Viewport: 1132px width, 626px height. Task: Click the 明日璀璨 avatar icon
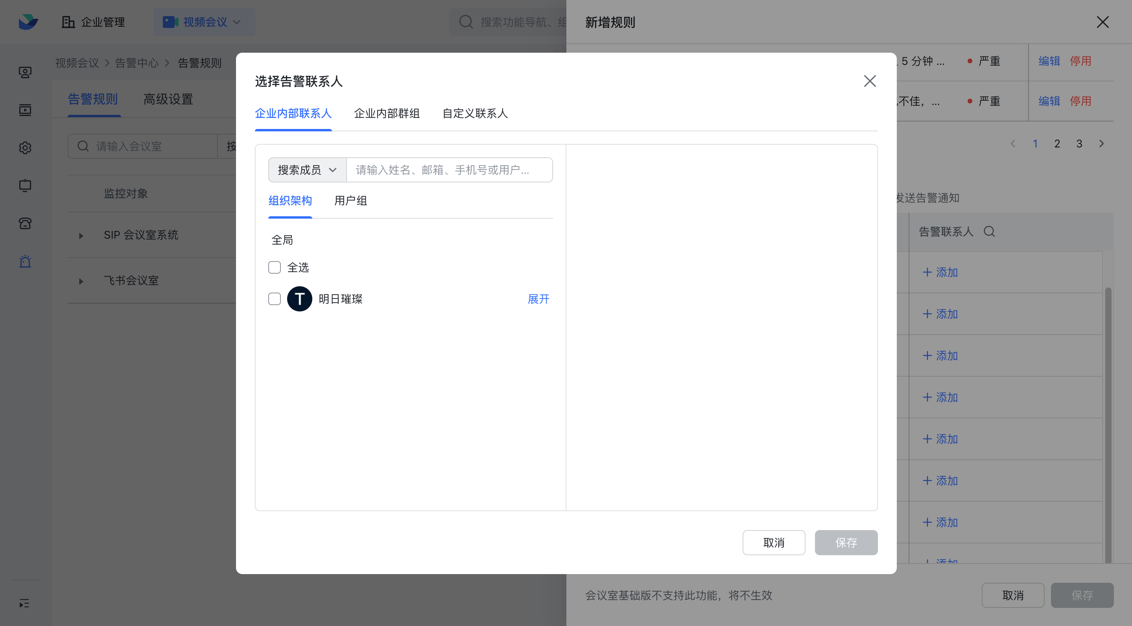[x=299, y=299]
